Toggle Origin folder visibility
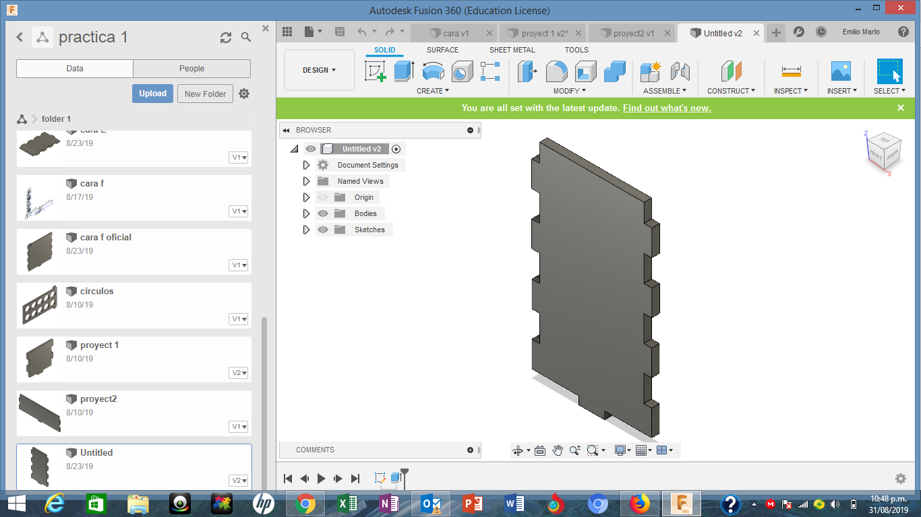 322,197
